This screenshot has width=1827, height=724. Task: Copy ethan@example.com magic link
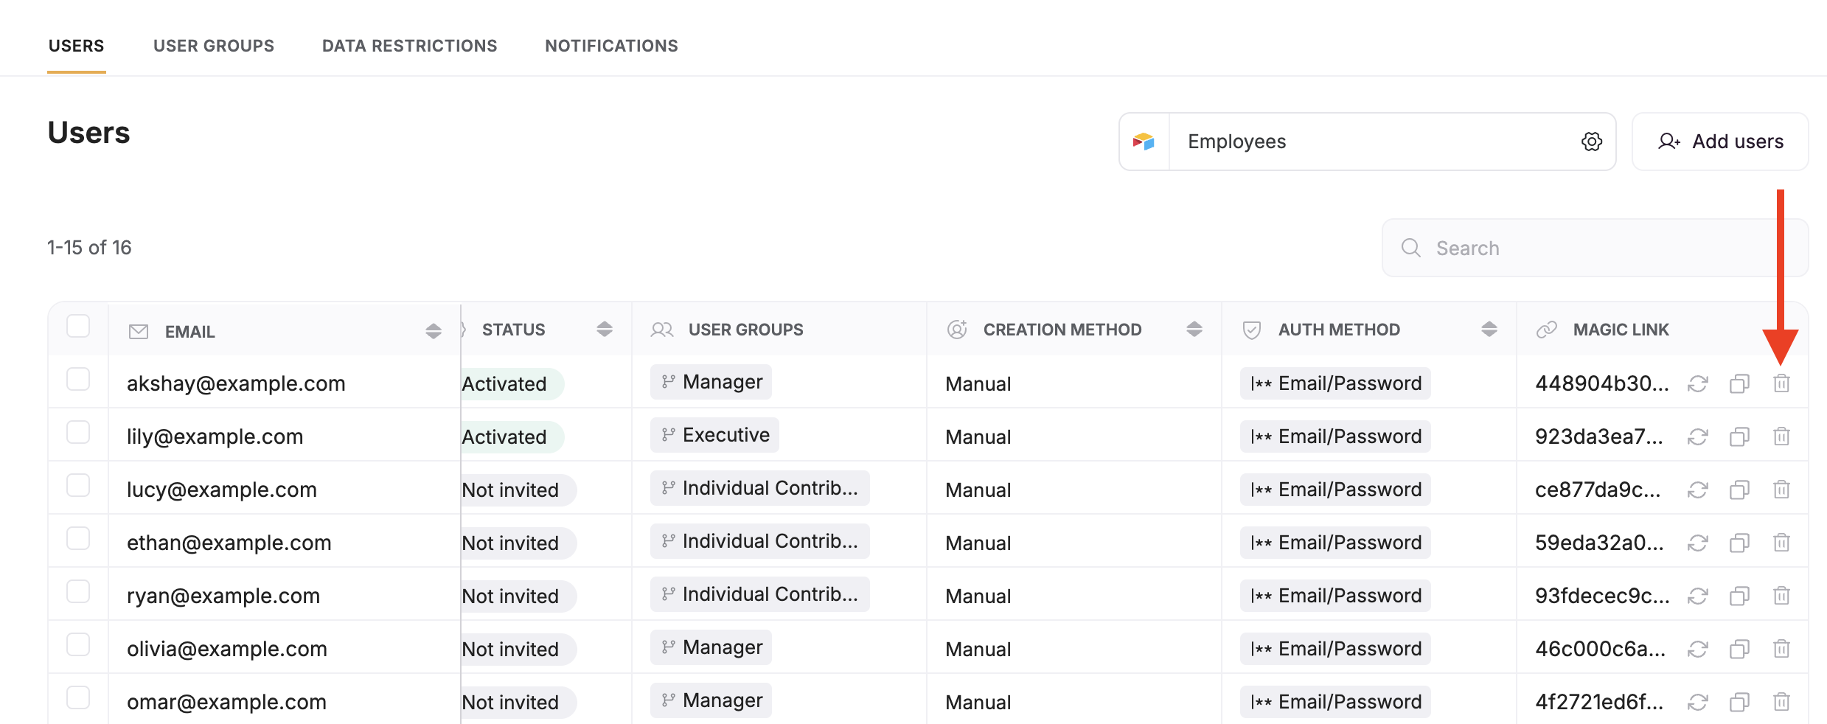[x=1739, y=543]
